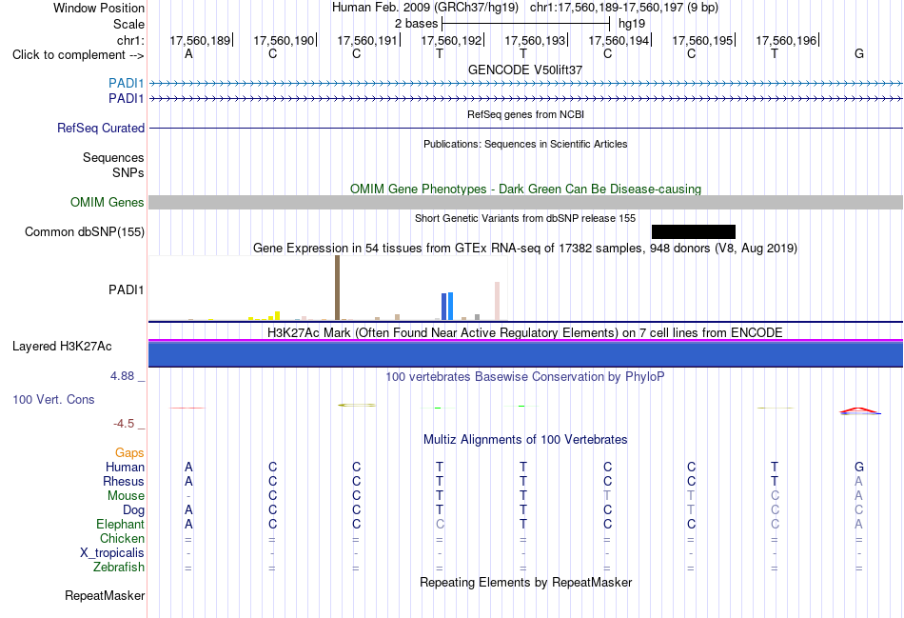904x618 pixels.
Task: Open the RefSeq Curated track label
Action: tap(100, 129)
